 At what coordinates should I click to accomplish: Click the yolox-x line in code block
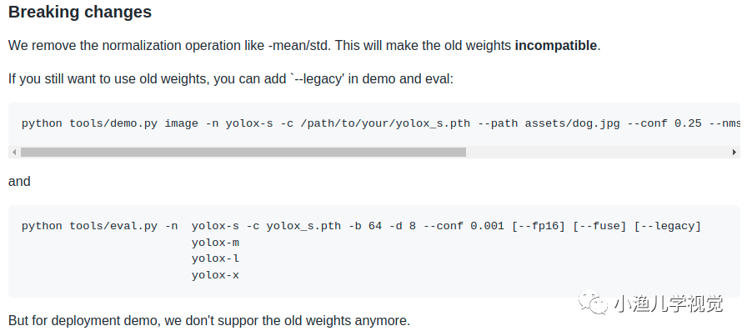coord(215,275)
